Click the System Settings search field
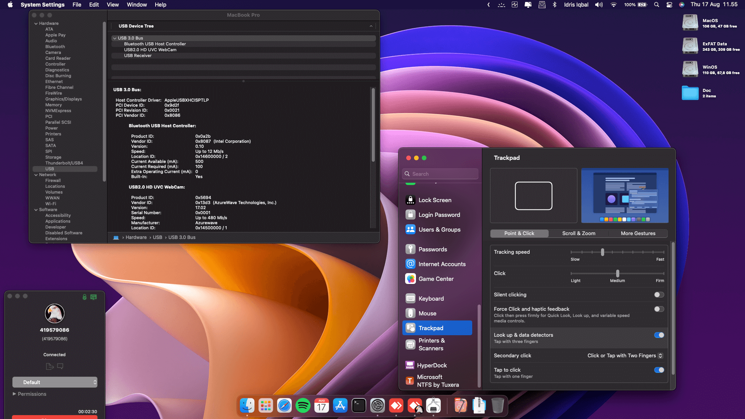745x419 pixels. pos(440,174)
